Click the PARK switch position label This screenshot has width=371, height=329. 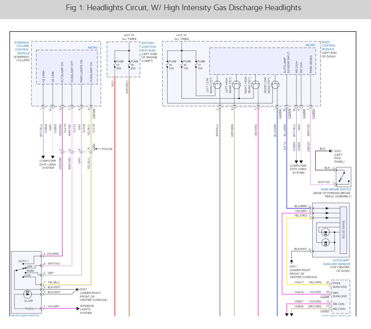[x=30, y=271]
